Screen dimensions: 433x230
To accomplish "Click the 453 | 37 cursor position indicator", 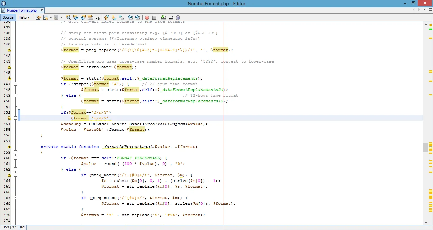I will [x=9, y=227].
